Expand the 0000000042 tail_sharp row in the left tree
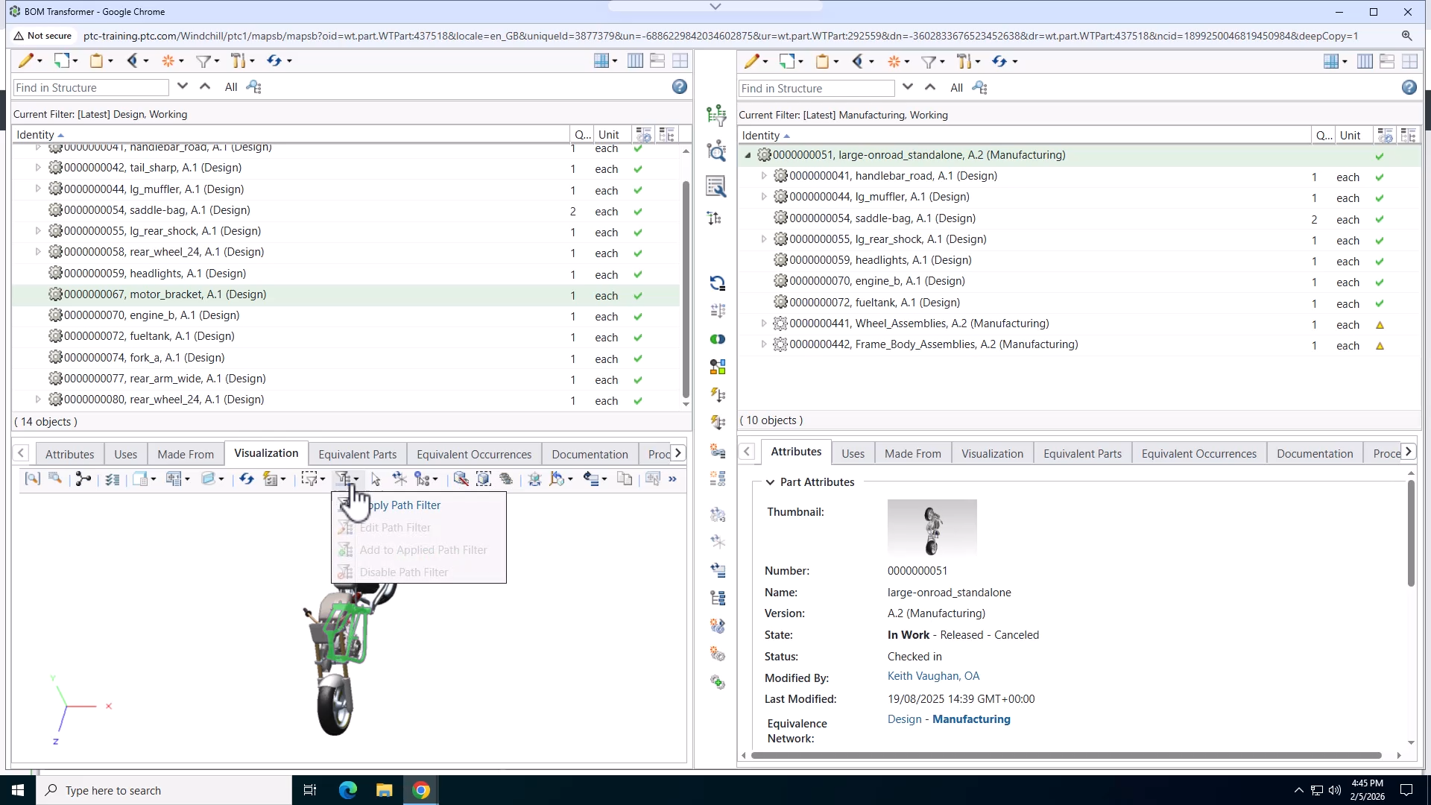The width and height of the screenshot is (1431, 805). click(38, 168)
